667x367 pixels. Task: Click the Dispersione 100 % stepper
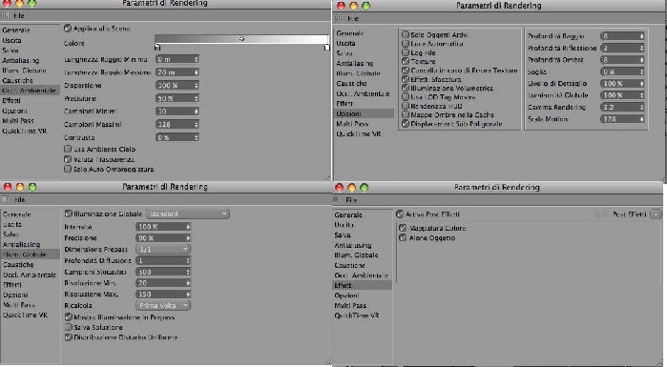pyautogui.click(x=197, y=86)
